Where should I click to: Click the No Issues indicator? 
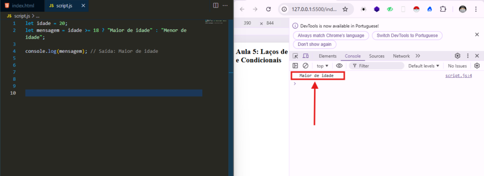458,66
